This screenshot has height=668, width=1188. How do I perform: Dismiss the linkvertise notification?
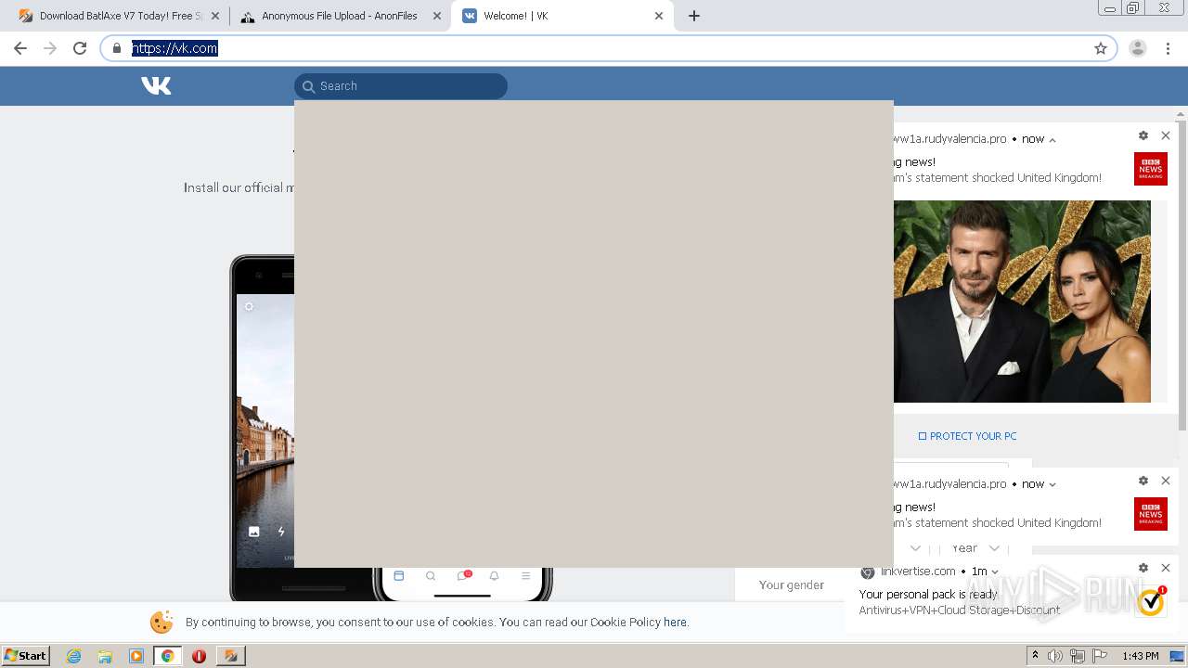coord(1166,568)
